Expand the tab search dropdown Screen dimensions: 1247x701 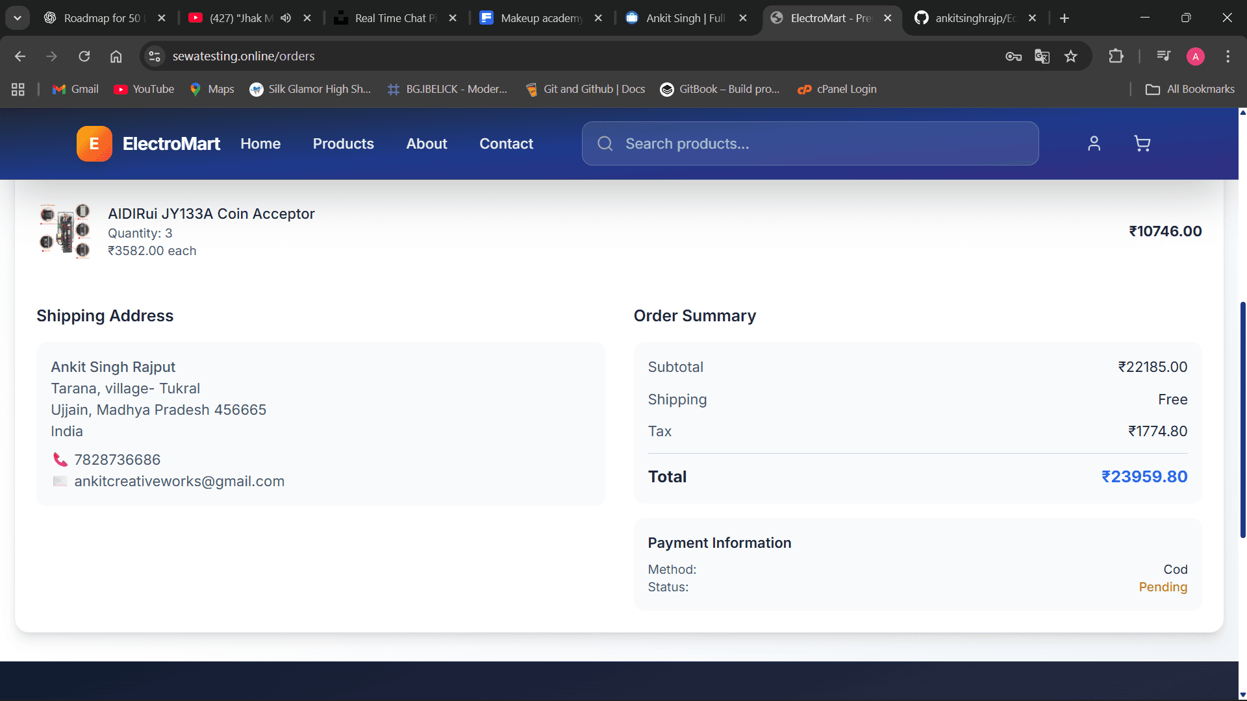point(18,18)
